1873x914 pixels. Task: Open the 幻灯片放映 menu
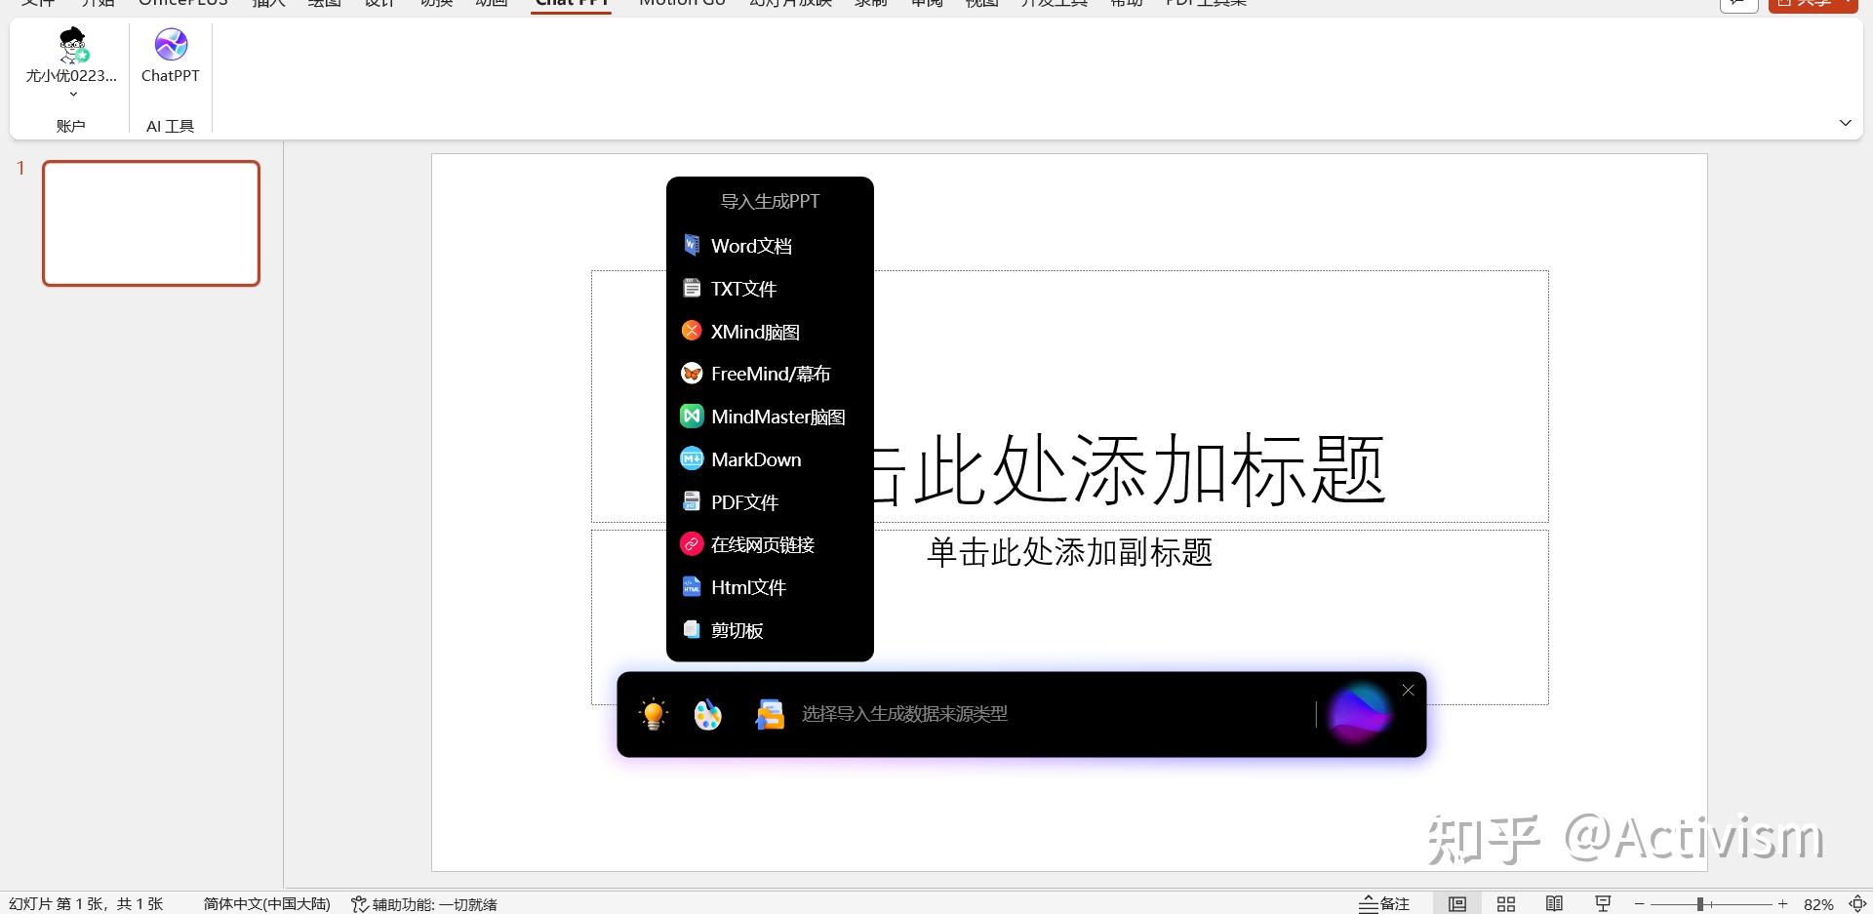click(x=789, y=3)
